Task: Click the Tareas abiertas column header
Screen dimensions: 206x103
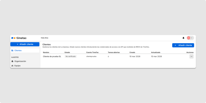Action: click(114, 52)
